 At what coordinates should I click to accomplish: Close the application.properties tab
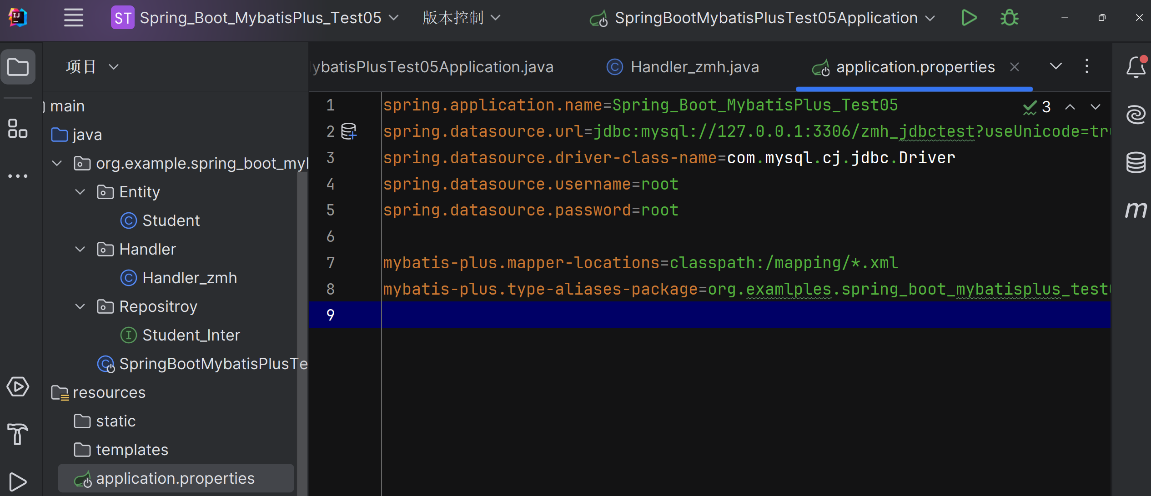click(1014, 67)
